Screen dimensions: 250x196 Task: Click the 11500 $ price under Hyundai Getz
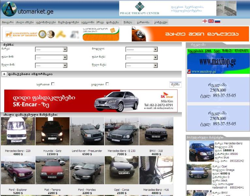tap(52, 154)
